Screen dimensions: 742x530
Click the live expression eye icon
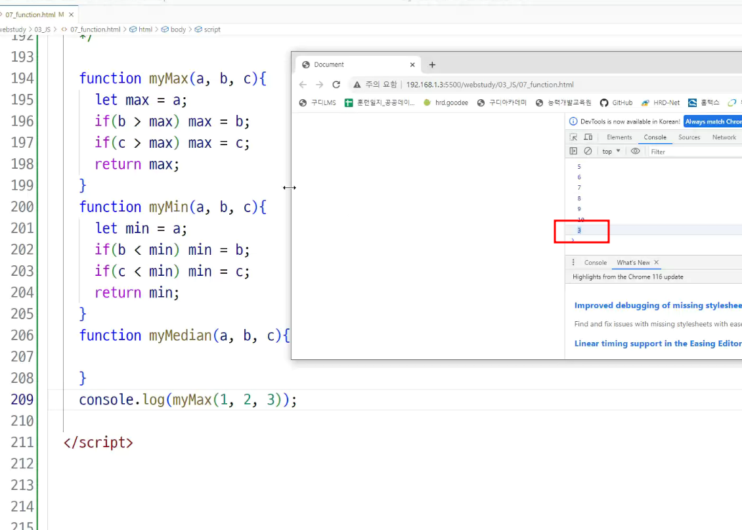[636, 152]
